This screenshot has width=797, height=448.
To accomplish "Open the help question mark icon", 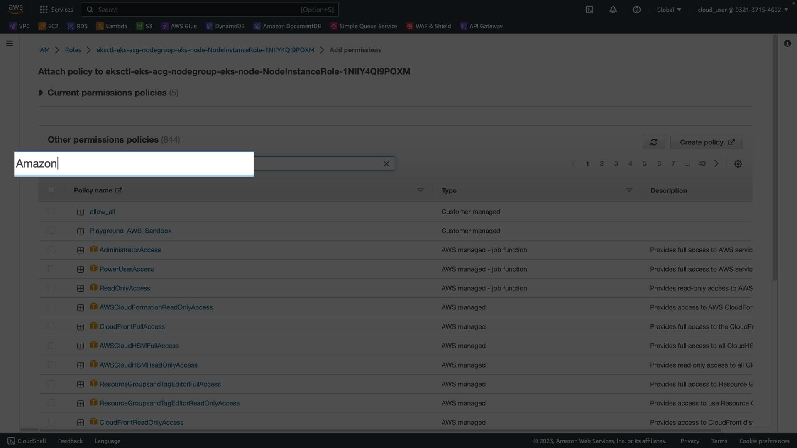I will pos(636,10).
